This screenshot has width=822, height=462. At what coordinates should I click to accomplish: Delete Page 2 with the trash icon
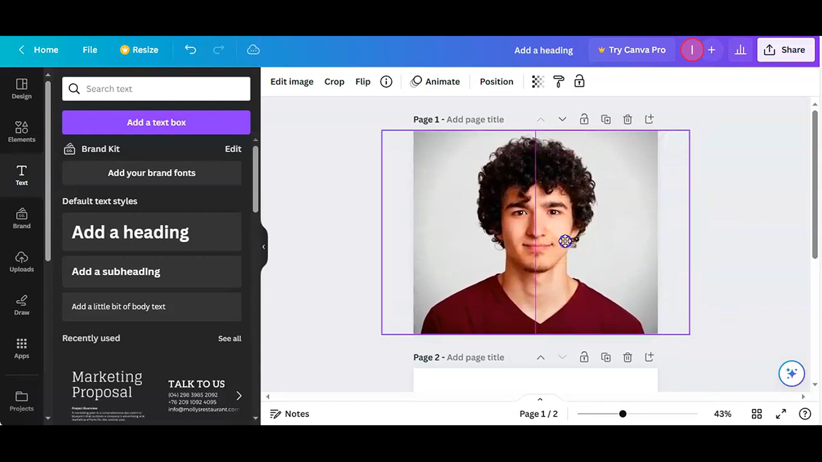(x=628, y=357)
